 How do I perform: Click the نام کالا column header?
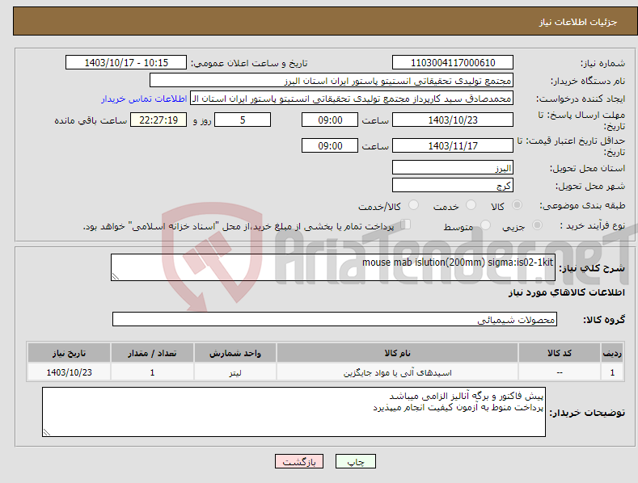pos(397,353)
